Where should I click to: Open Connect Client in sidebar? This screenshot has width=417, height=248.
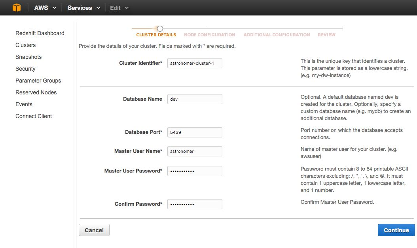(x=34, y=116)
